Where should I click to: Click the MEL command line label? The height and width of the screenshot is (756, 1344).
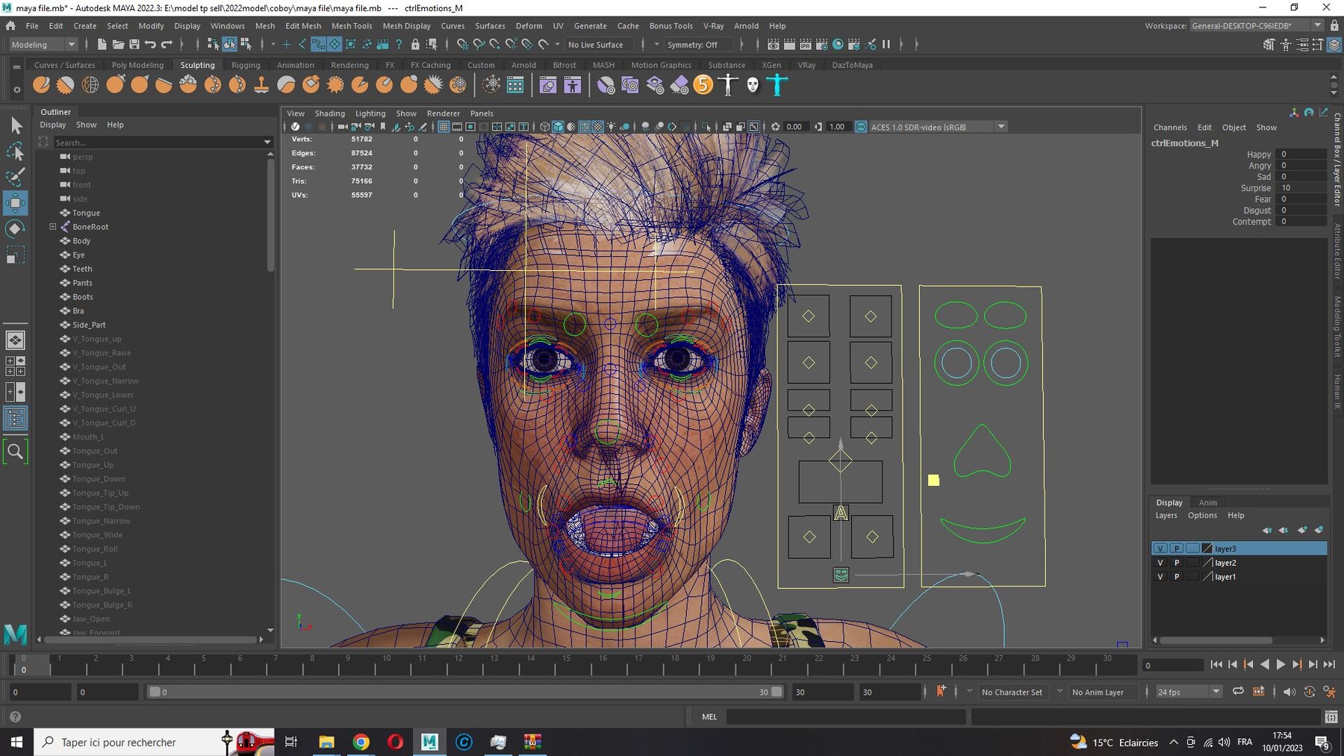(709, 716)
